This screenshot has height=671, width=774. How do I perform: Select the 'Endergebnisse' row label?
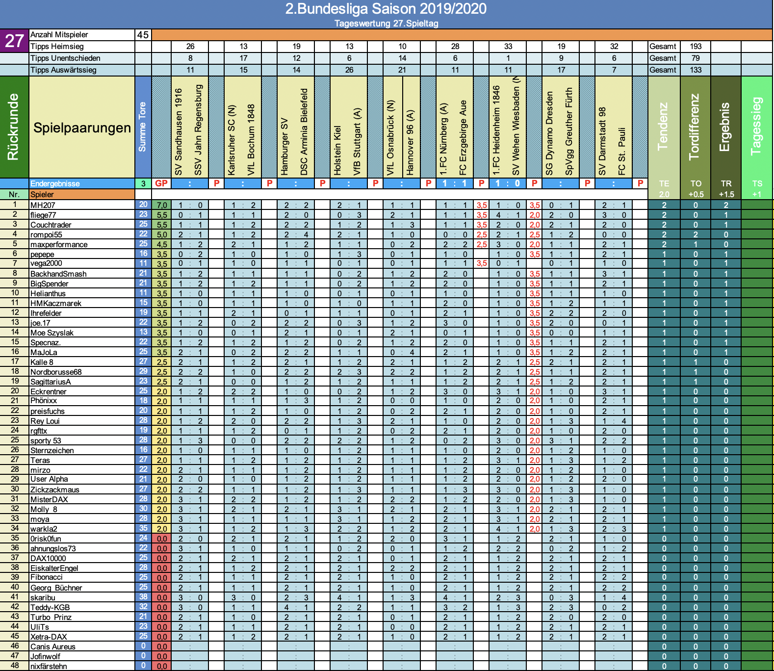(x=82, y=183)
